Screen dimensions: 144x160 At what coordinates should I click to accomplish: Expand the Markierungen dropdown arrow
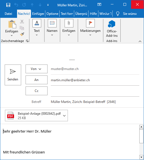[x=90, y=35]
